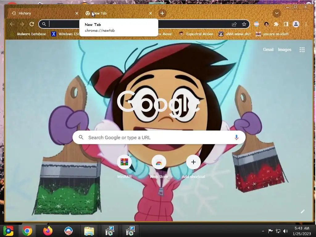316x237 pixels.
Task: Select the New Tab tab
Action: (119, 13)
